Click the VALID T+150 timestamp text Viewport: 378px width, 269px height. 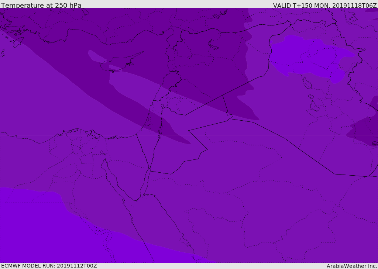click(325, 5)
